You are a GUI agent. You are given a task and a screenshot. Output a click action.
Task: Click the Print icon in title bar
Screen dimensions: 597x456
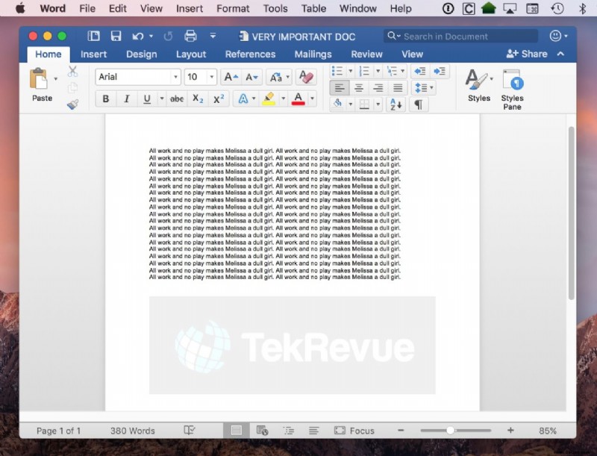click(190, 36)
